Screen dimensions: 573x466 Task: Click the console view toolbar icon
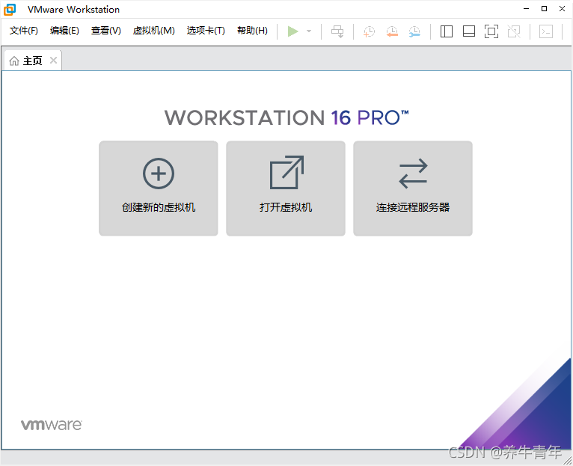point(546,31)
